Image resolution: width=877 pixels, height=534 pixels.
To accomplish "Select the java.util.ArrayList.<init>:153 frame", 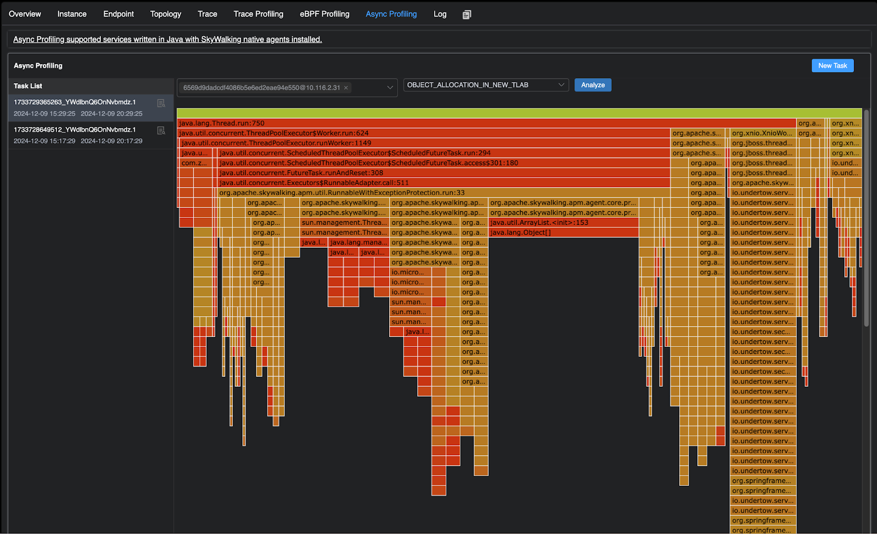I will tap(563, 223).
